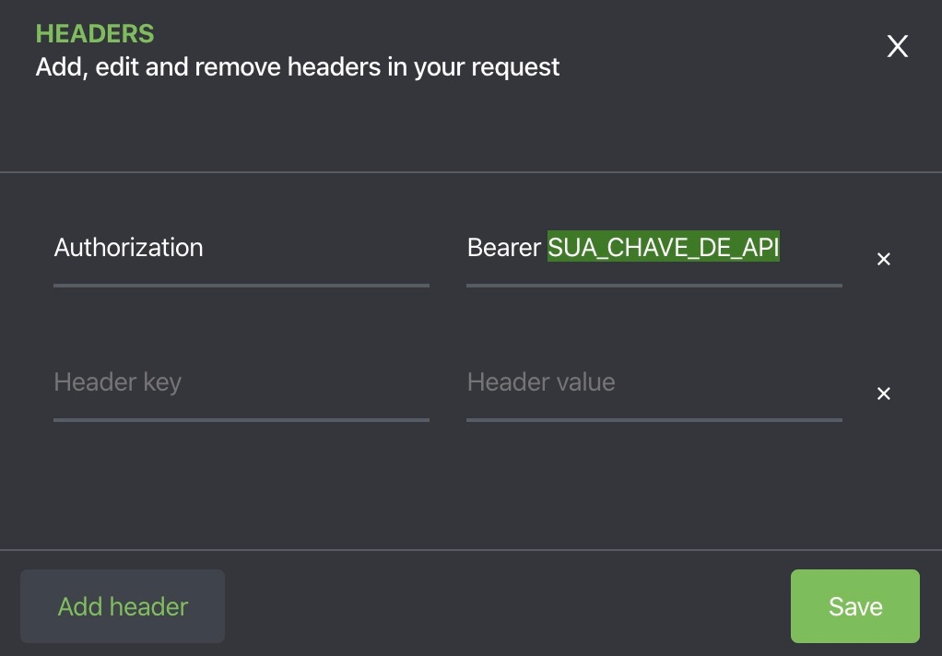Click the highlighted SUA_CHAVE_DE_API text
This screenshot has width=942, height=656.
(664, 248)
